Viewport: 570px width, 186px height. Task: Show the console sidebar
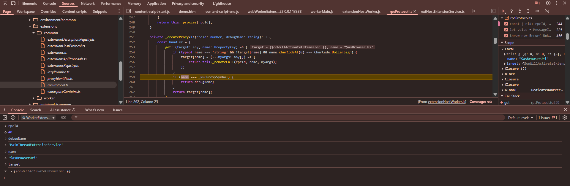click(5, 117)
